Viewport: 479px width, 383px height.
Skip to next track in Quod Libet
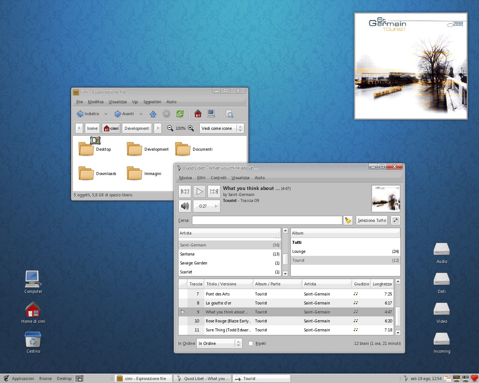(x=214, y=191)
